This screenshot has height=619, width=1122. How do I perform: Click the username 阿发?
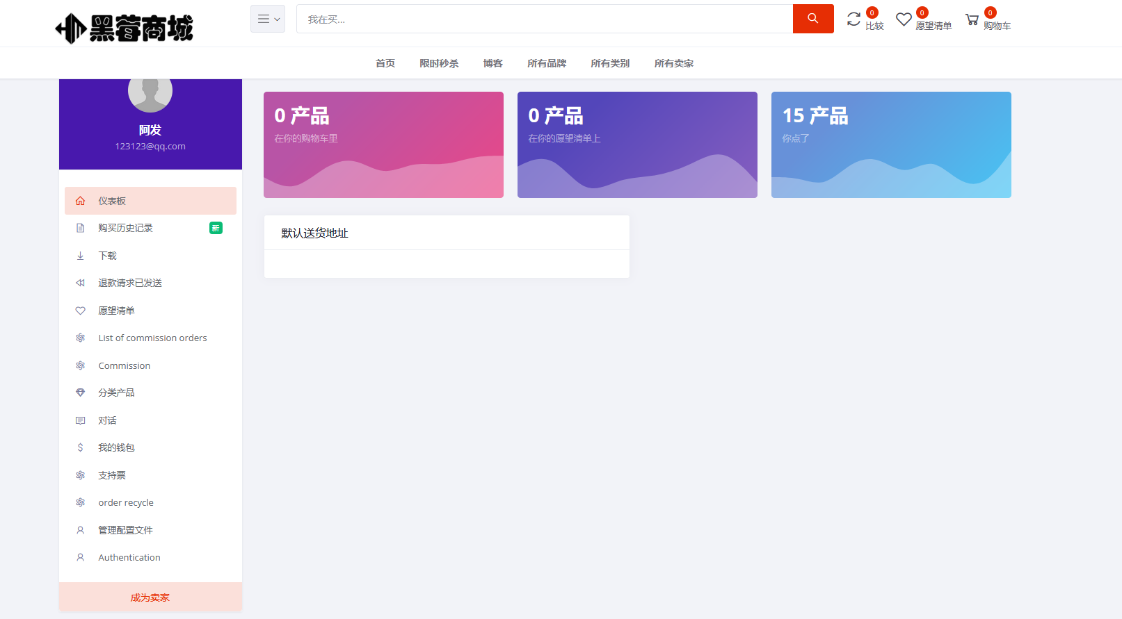[x=150, y=130]
